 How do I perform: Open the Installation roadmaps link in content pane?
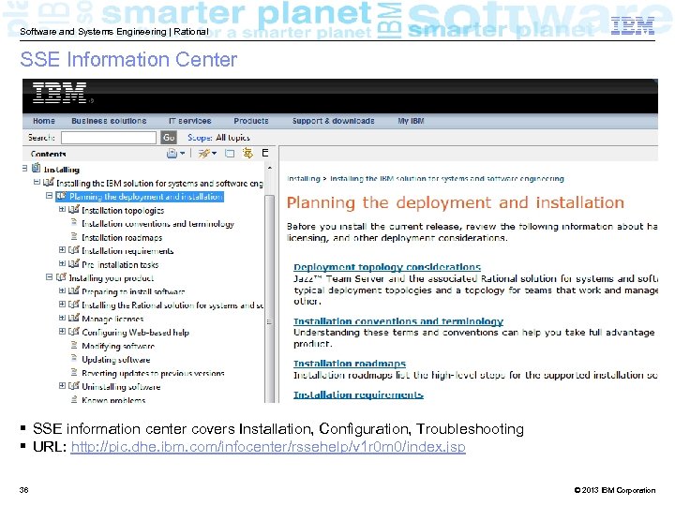click(350, 364)
